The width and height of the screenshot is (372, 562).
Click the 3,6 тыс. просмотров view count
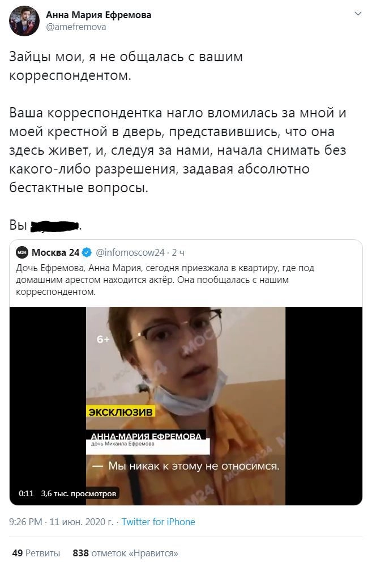79,493
